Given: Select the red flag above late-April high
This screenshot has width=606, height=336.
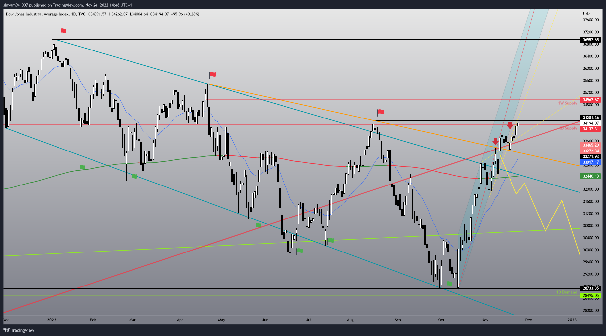Looking at the screenshot, I should (x=212, y=75).
